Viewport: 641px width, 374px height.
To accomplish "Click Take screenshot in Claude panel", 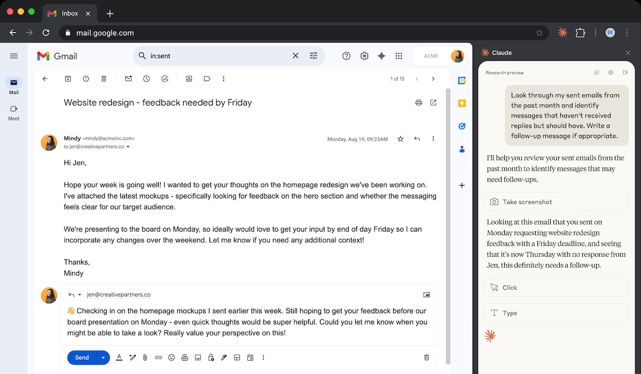I will [x=556, y=202].
